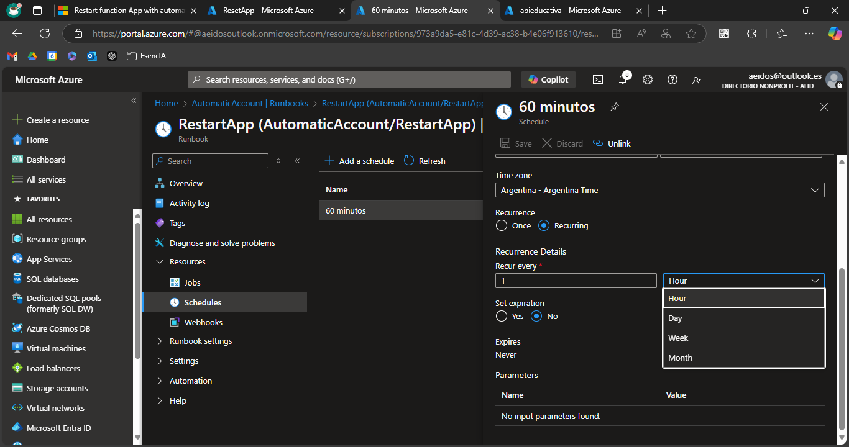Open All services in the sidebar

click(46, 179)
